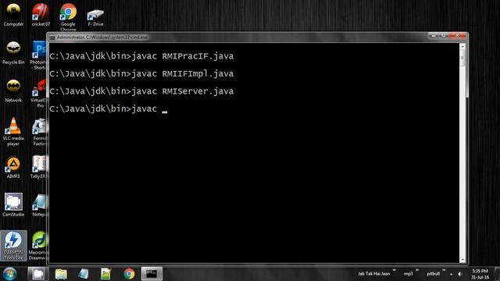Open the cricket 07 shortcut
This screenshot has height=281, width=500.
point(41,14)
